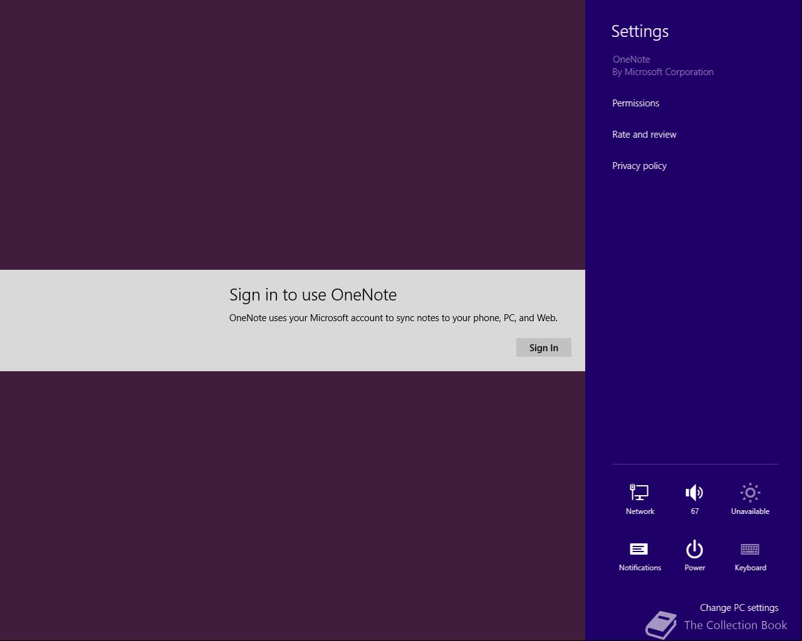Select the Microsoft account sync description text

pyautogui.click(x=393, y=318)
